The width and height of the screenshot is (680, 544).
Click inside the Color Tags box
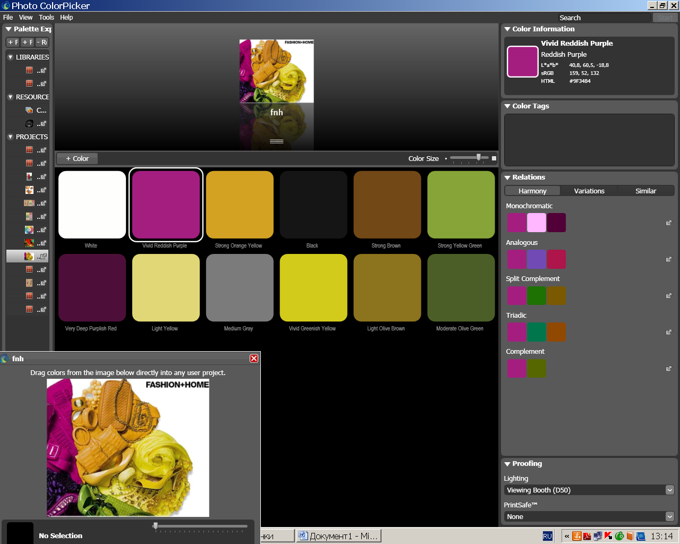pyautogui.click(x=589, y=140)
